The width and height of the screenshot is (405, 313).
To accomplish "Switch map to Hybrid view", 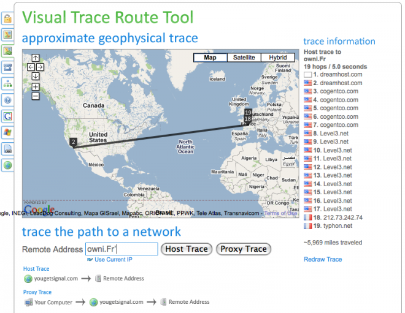I will tap(278, 58).
